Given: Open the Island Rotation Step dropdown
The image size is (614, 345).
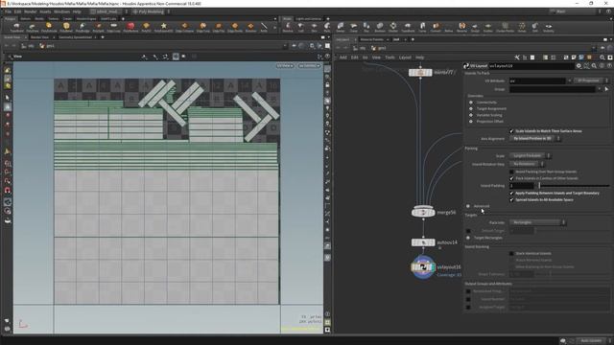Looking at the screenshot, I should pyautogui.click(x=527, y=164).
